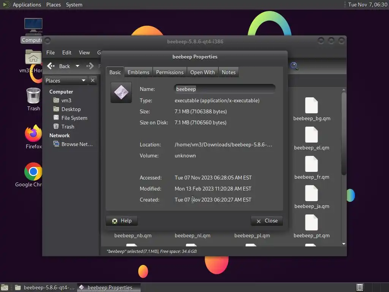389x292 pixels.
Task: Switch to the Basic tab
Action: click(x=115, y=72)
